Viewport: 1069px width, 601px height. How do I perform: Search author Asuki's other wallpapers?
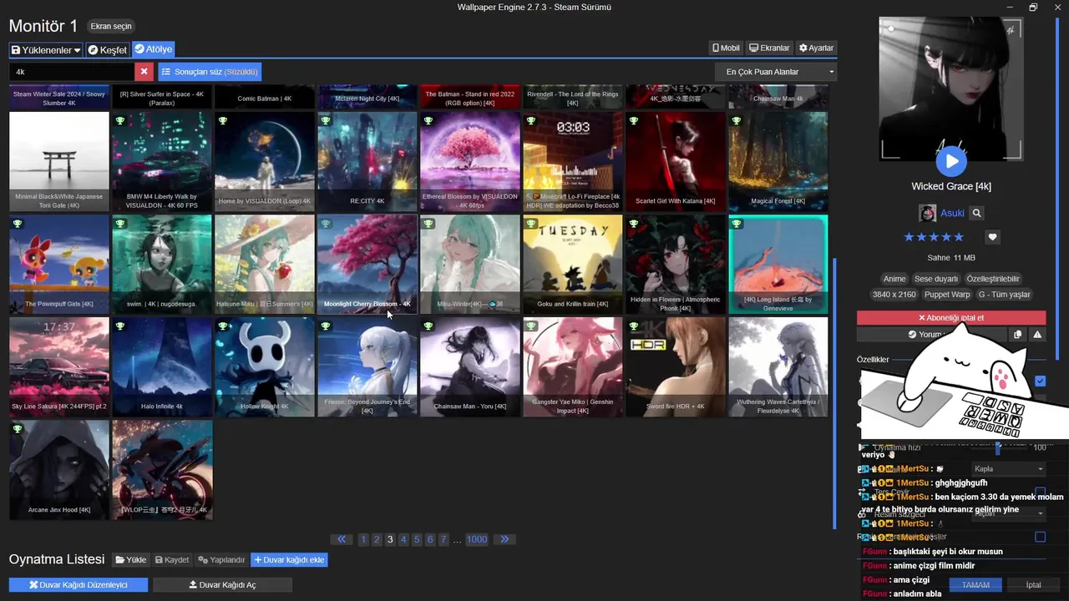pyautogui.click(x=976, y=213)
